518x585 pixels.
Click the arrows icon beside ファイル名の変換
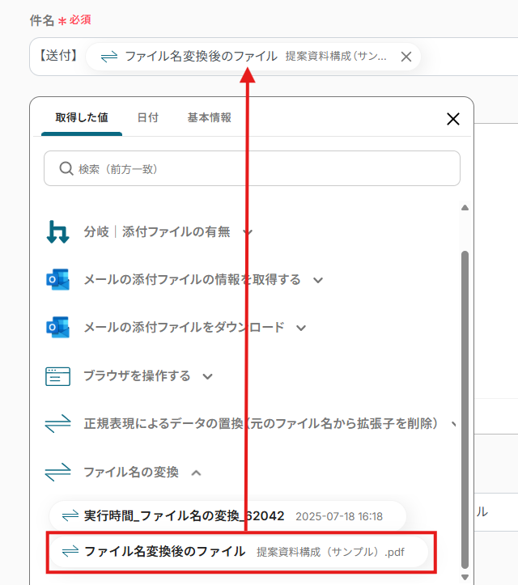click(57, 473)
